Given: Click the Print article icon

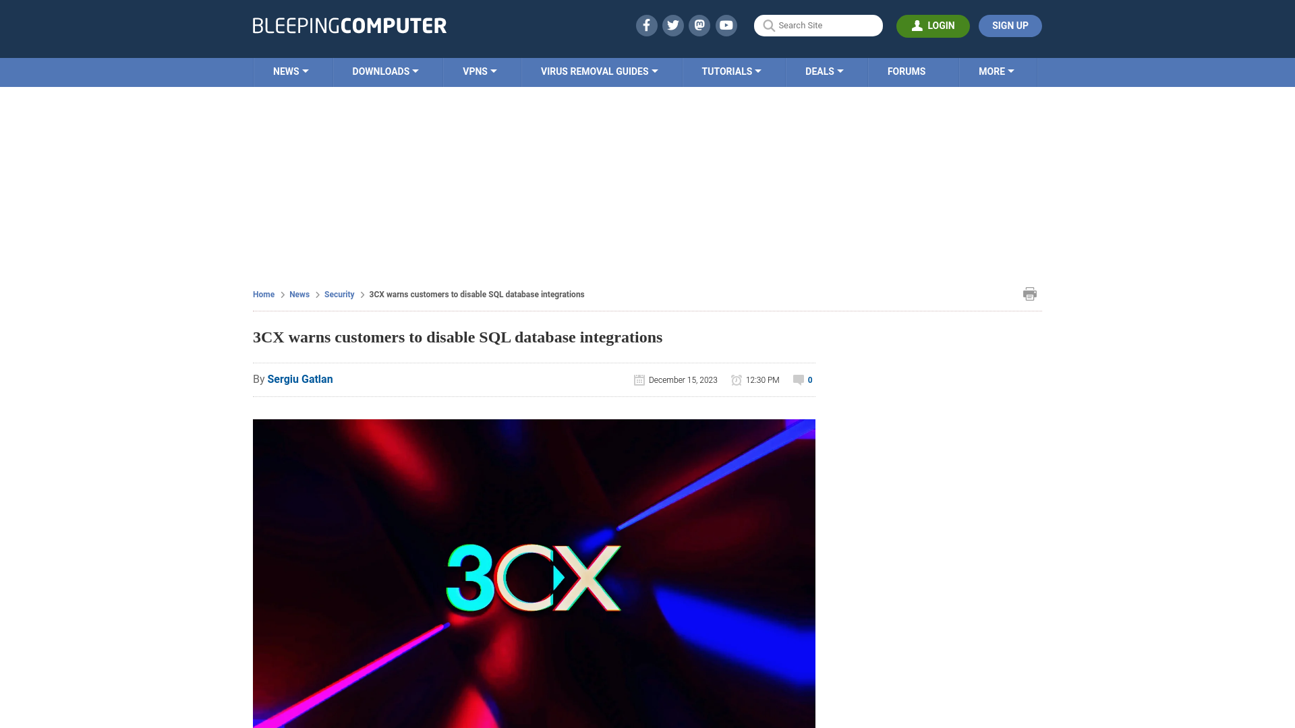Looking at the screenshot, I should coord(1029,293).
